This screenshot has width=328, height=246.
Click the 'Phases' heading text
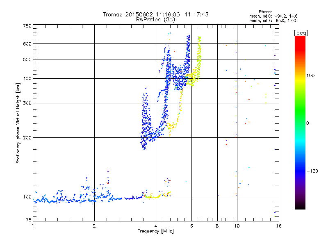click(x=265, y=12)
